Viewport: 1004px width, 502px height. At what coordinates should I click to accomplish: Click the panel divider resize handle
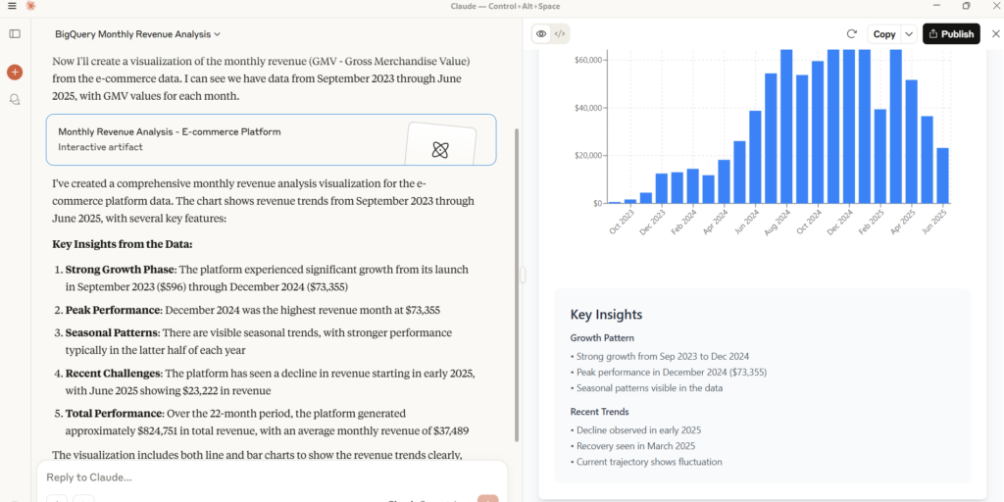[523, 276]
